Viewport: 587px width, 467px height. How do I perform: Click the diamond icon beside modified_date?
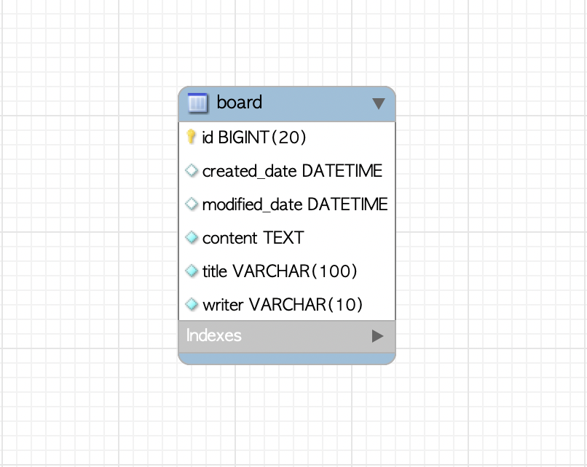[192, 204]
